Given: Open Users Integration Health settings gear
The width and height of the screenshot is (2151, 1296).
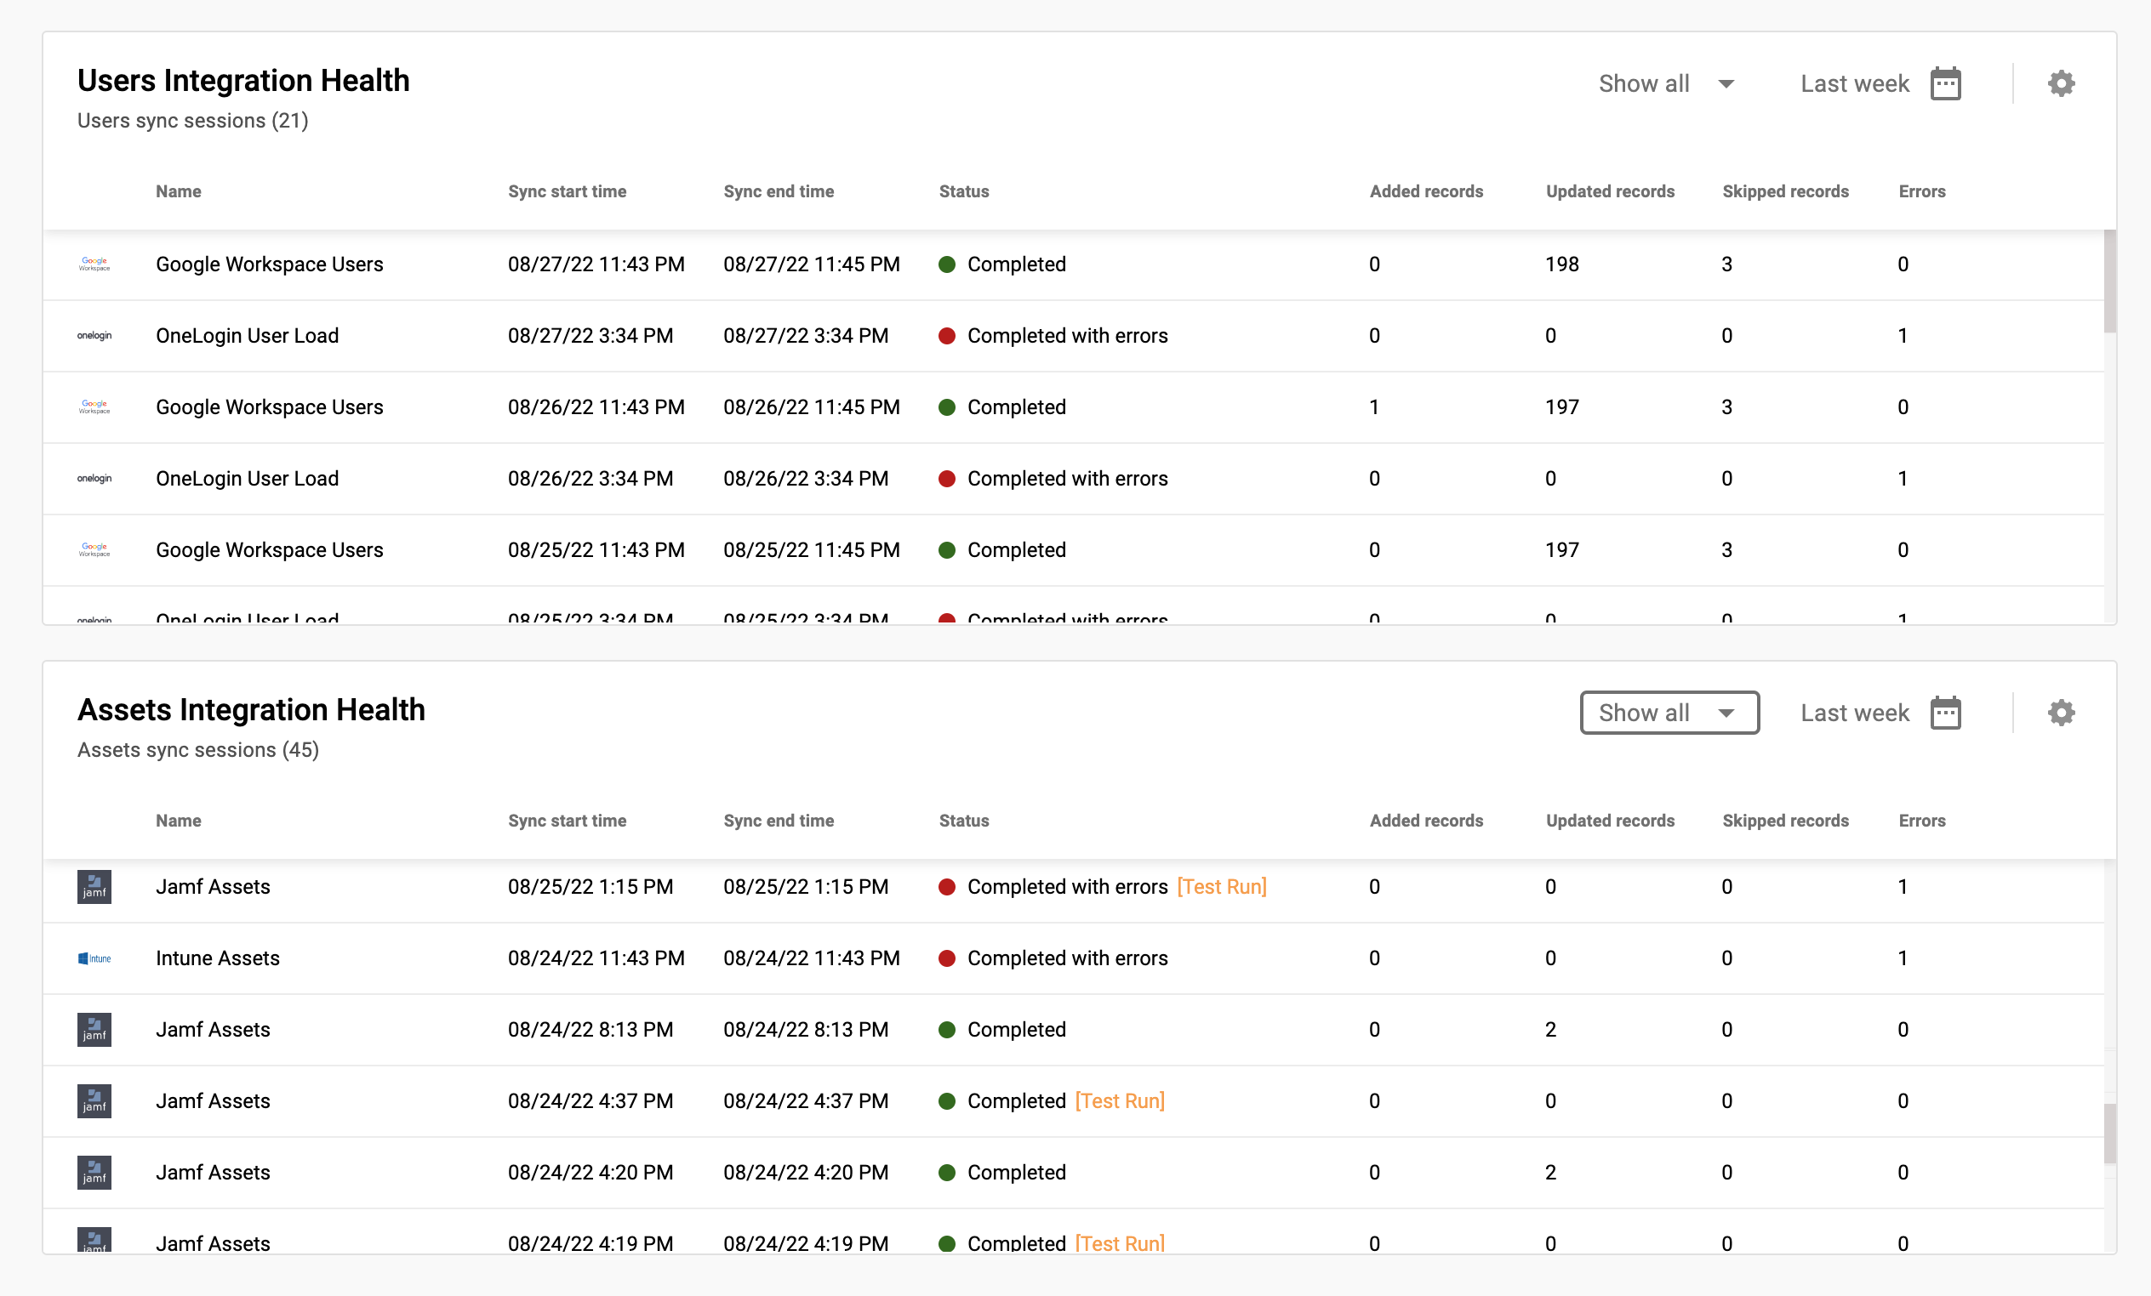Looking at the screenshot, I should tap(2060, 84).
